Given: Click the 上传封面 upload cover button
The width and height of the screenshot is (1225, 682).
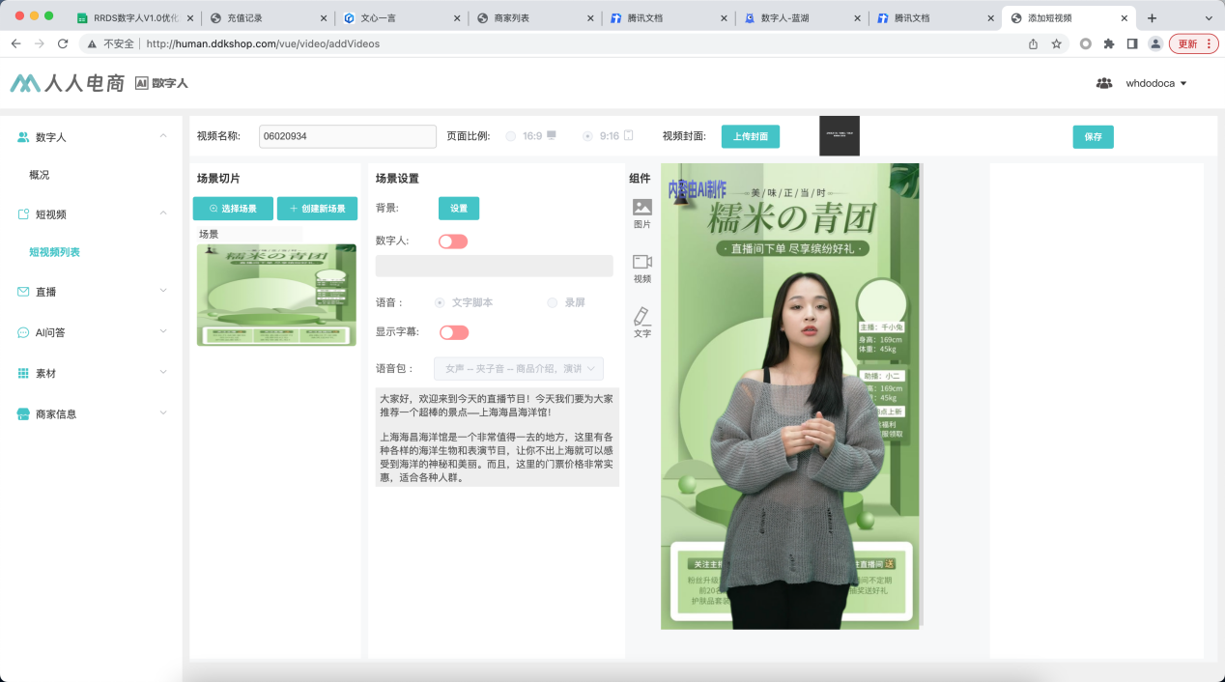Looking at the screenshot, I should pos(750,137).
